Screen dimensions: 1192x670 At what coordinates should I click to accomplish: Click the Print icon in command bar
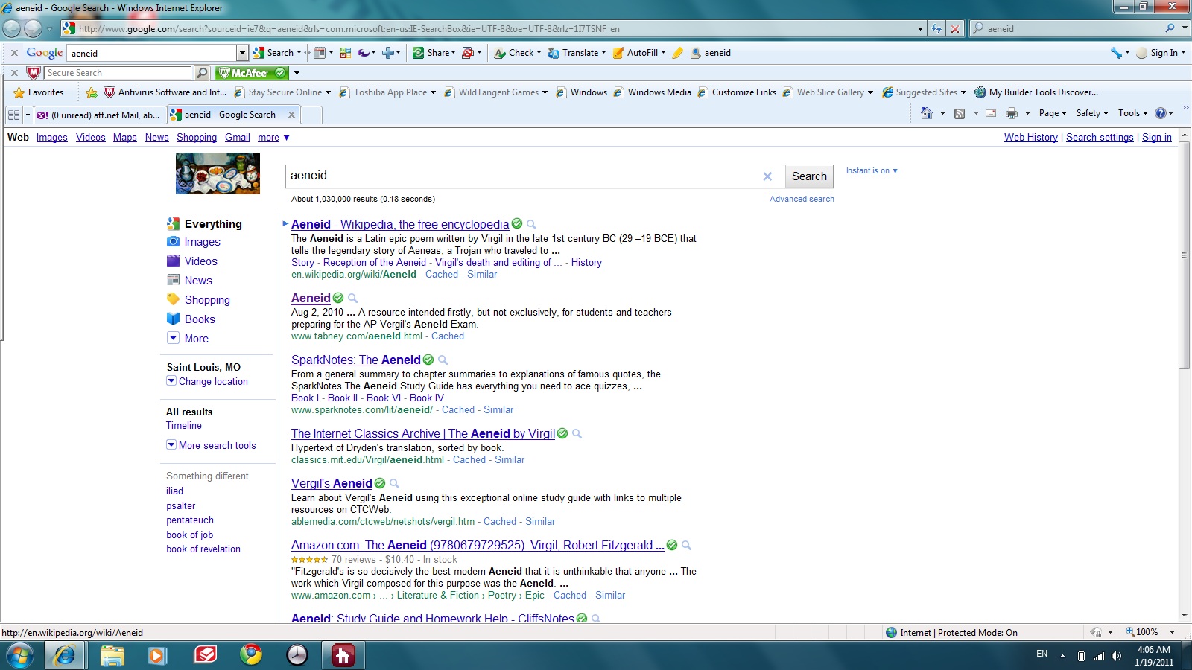point(1011,113)
